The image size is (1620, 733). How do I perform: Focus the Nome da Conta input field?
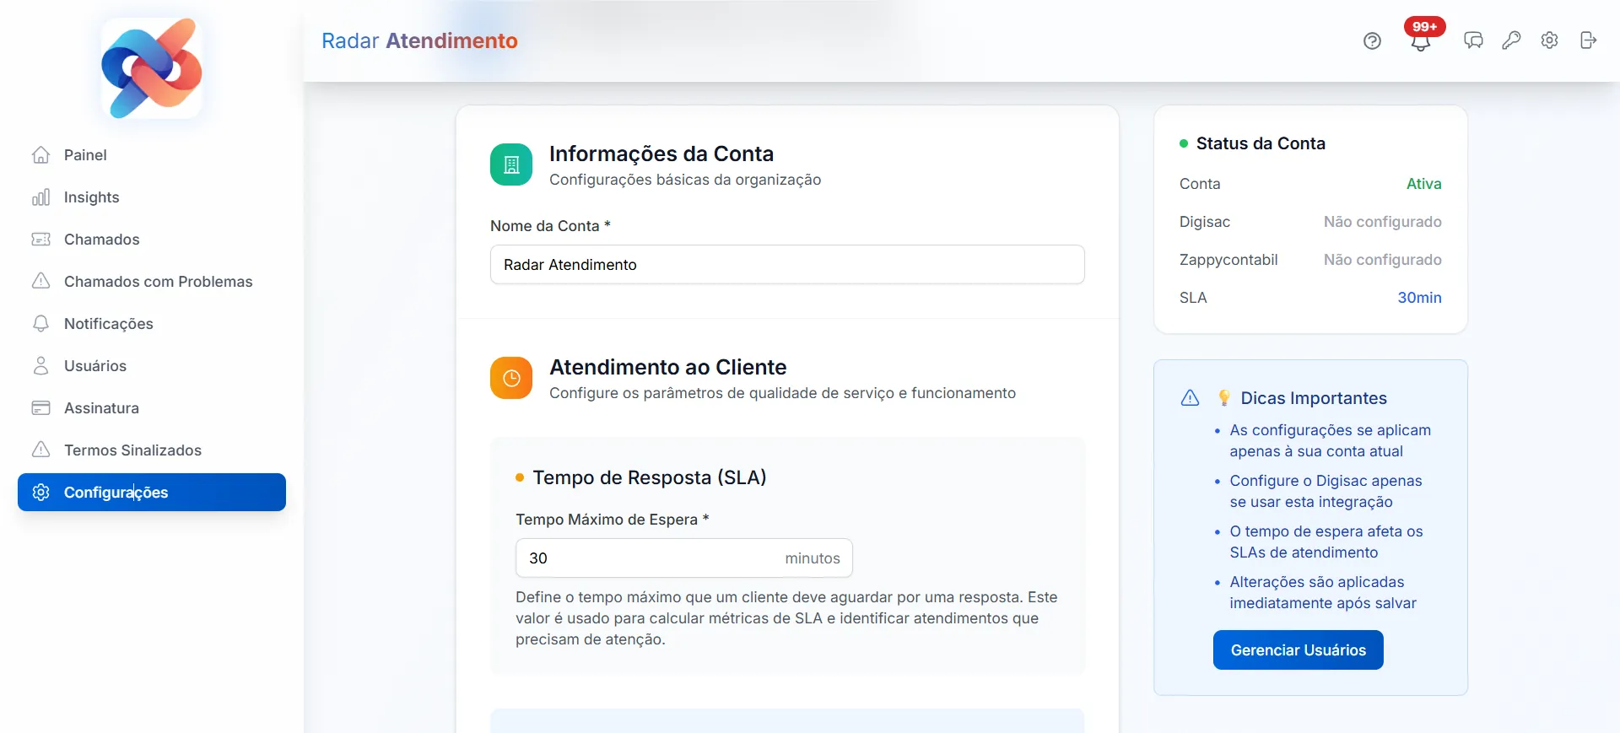[787, 265]
